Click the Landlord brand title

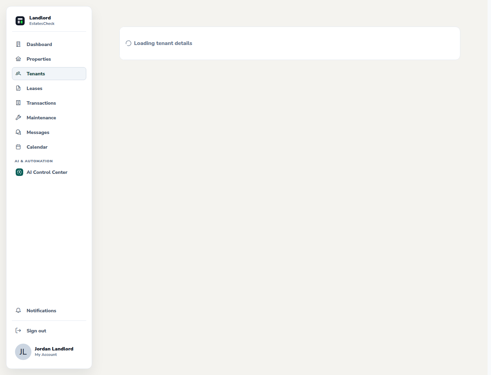coord(40,18)
